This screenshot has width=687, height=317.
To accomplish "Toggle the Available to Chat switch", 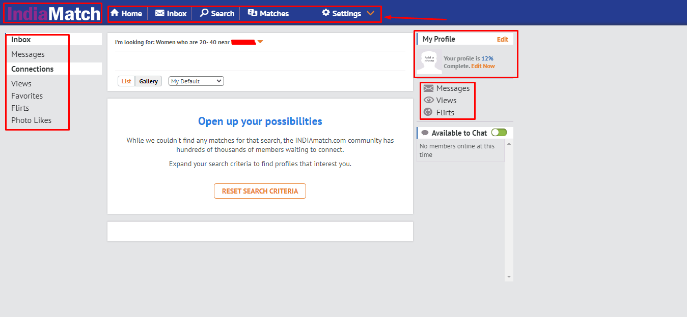I will (x=499, y=133).
